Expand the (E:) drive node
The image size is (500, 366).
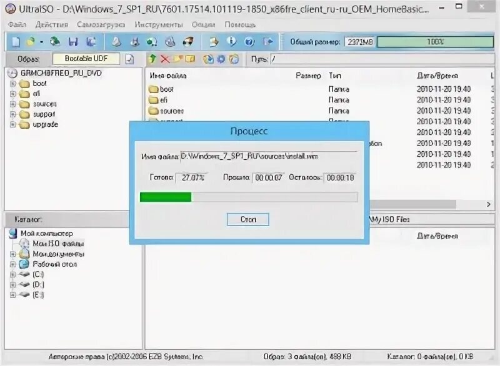[x=13, y=295]
